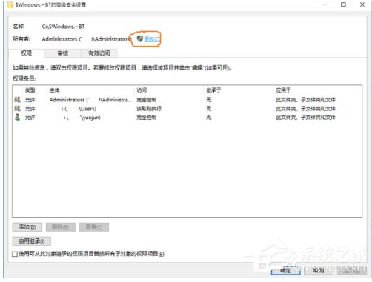Click 完全控制 in the Administrators row
The height and width of the screenshot is (282, 372).
(x=147, y=100)
